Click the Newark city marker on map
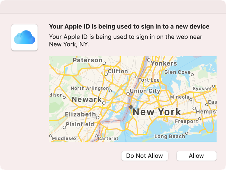 point(104,103)
